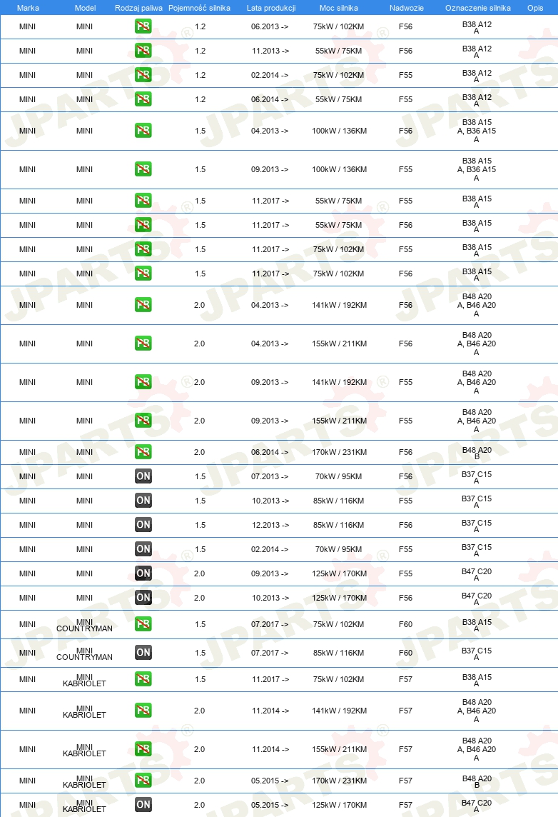Image resolution: width=558 pixels, height=817 pixels.
Task: Select the production date 12.2013 -> cell
Action: pyautogui.click(x=270, y=525)
